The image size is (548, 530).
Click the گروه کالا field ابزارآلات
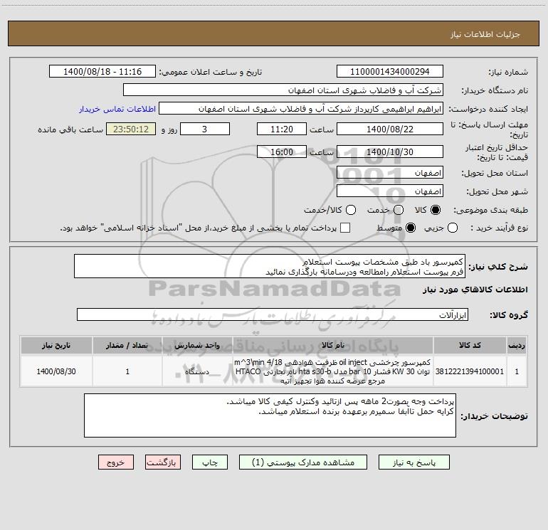point(273,314)
